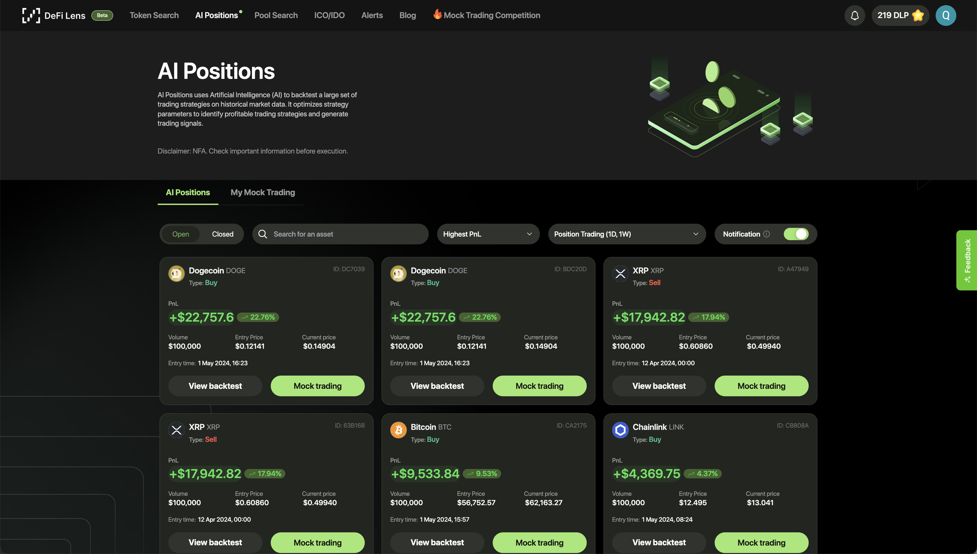
Task: Click the notification bell icon
Action: tap(855, 16)
